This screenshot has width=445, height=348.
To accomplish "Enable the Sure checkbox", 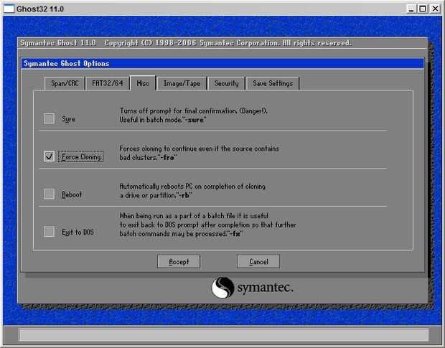I will (x=49, y=118).
